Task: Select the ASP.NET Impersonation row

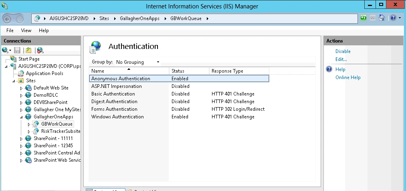Action: pyautogui.click(x=179, y=86)
